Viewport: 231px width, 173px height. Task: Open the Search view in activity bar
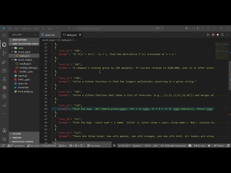pyautogui.click(x=4, y=36)
